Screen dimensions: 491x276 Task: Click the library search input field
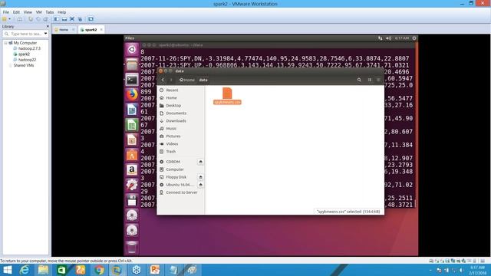25,34
